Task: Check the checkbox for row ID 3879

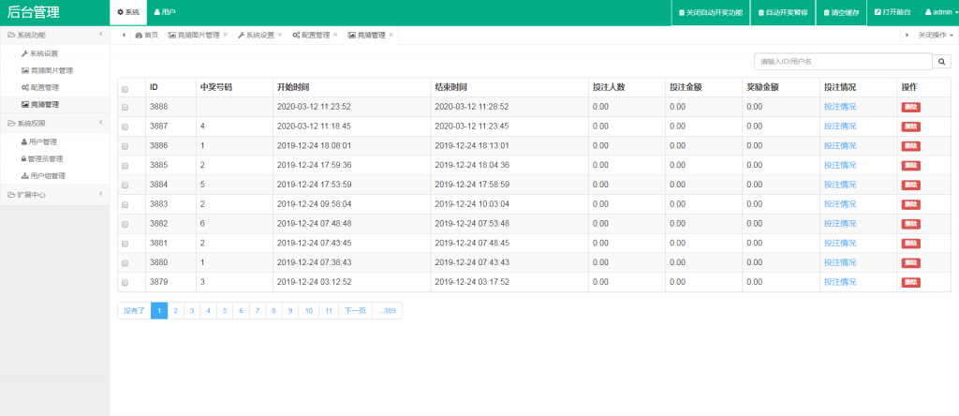Action: [x=125, y=283]
